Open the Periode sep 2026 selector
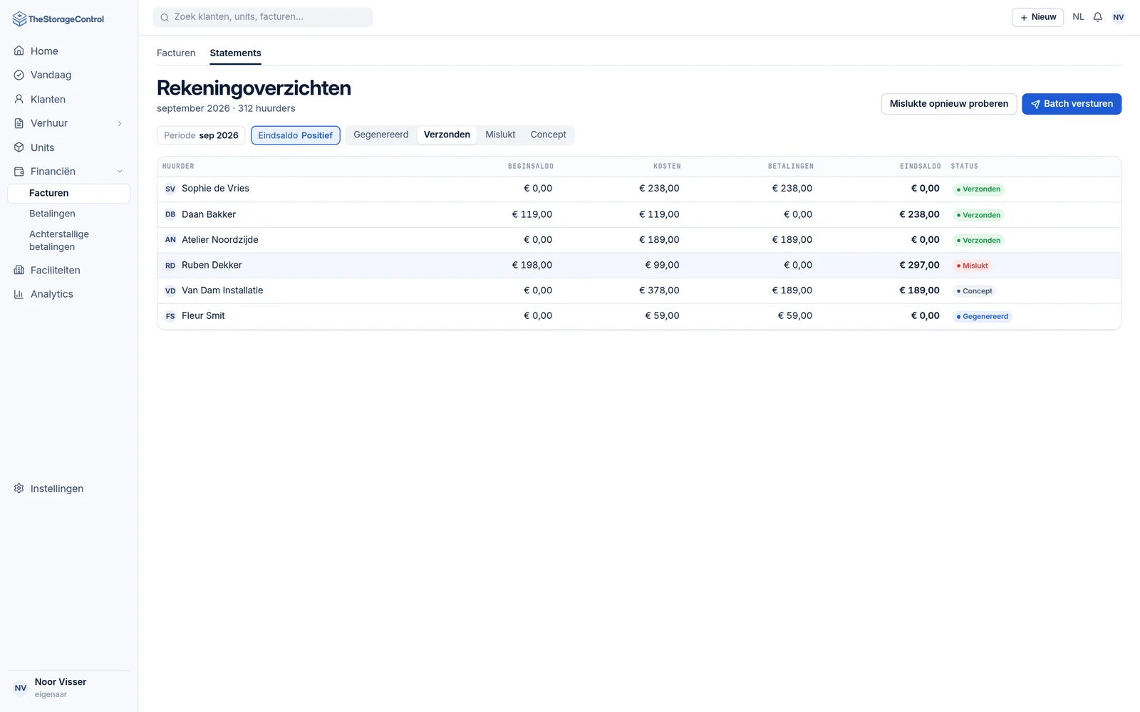 tap(201, 135)
